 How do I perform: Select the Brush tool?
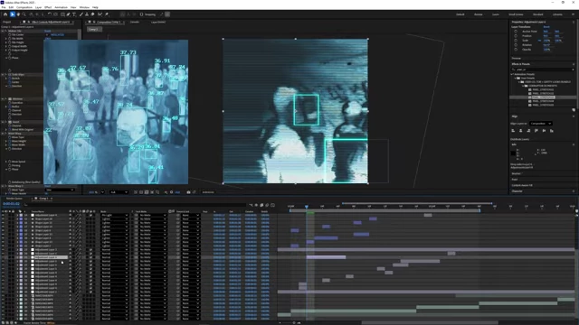click(x=81, y=14)
